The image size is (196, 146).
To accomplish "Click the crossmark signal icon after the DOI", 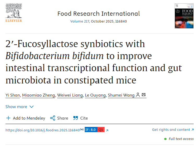I will point(82,129).
